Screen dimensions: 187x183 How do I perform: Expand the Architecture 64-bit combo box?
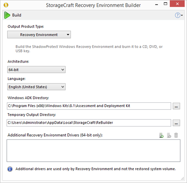(36, 69)
